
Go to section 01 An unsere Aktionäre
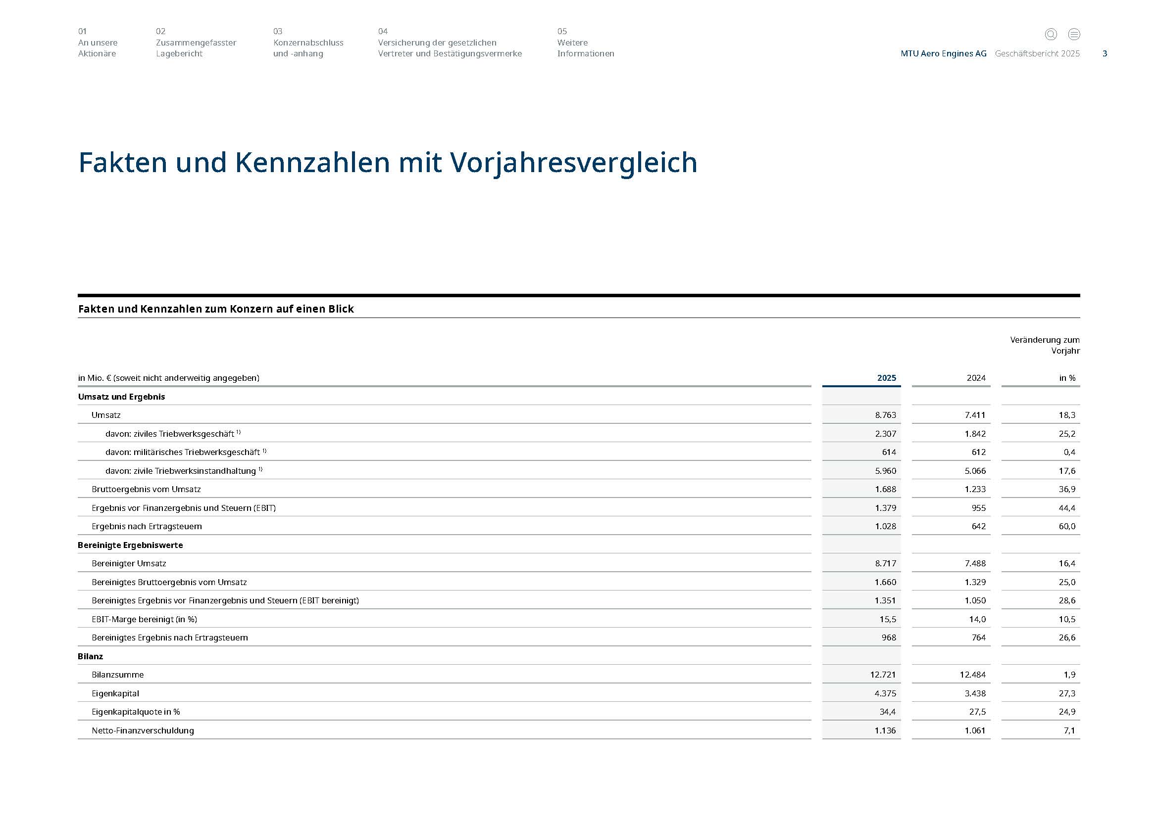click(x=98, y=43)
